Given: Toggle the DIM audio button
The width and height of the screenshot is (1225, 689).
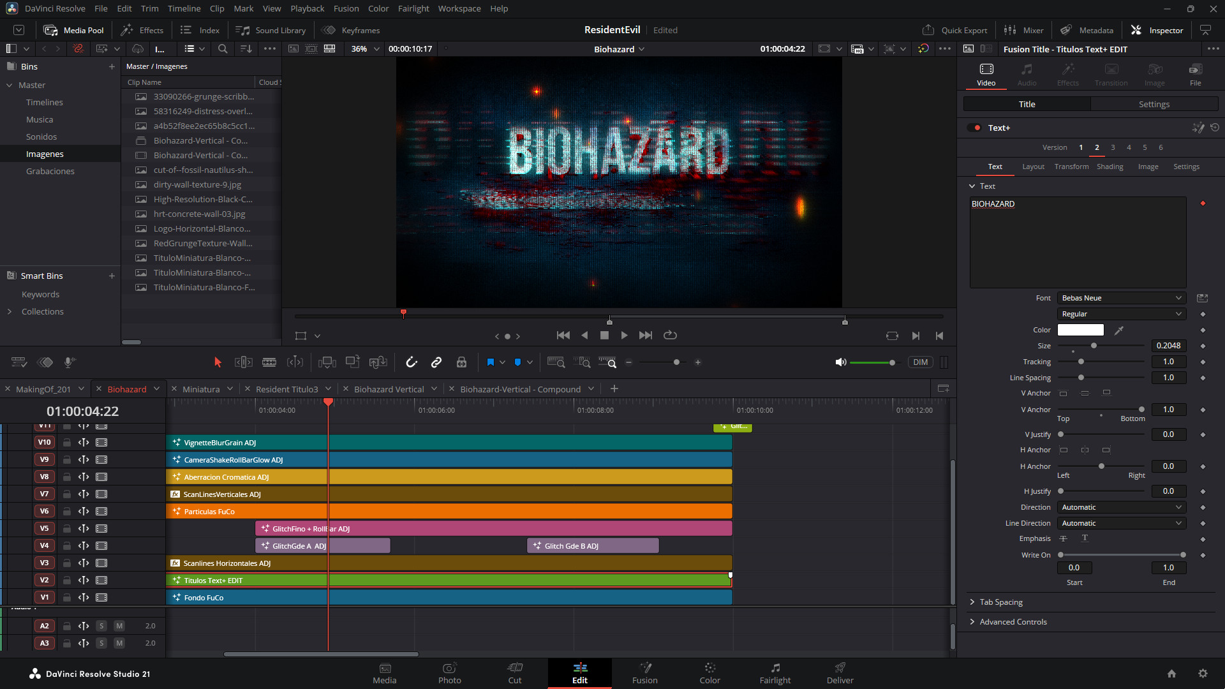Looking at the screenshot, I should tap(920, 362).
